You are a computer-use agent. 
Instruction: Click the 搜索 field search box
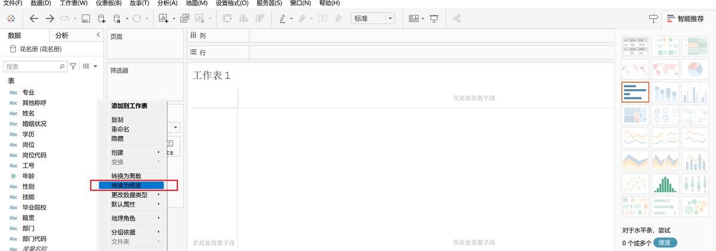35,67
